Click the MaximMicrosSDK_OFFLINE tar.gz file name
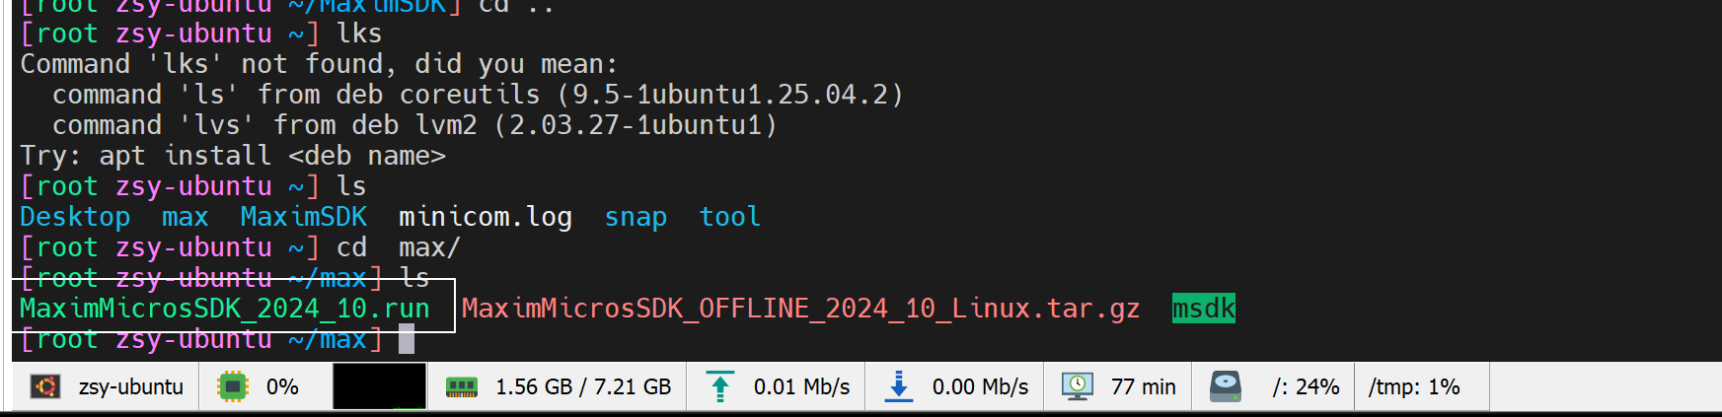The image size is (1722, 417). coord(800,309)
